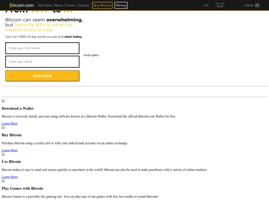Click the menu label in header
The width and height of the screenshot is (269, 201).
[249, 5]
